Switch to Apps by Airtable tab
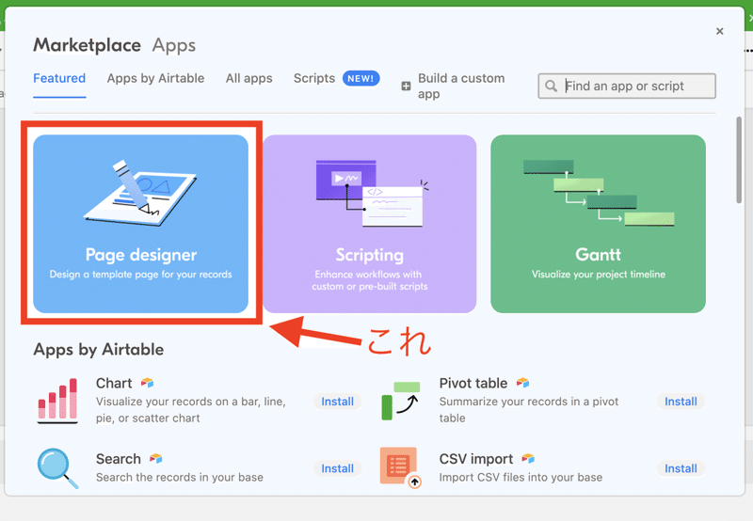 [x=155, y=78]
